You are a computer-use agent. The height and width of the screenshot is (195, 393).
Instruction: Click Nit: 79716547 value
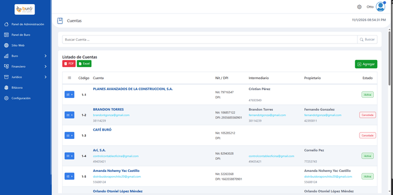pyautogui.click(x=224, y=92)
